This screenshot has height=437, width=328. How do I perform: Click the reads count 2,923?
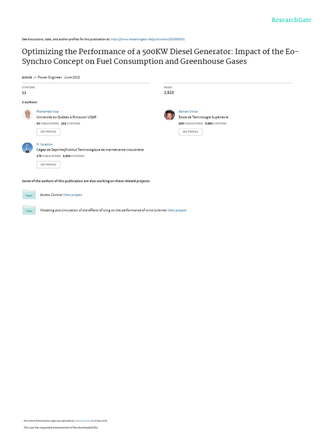tap(169, 93)
